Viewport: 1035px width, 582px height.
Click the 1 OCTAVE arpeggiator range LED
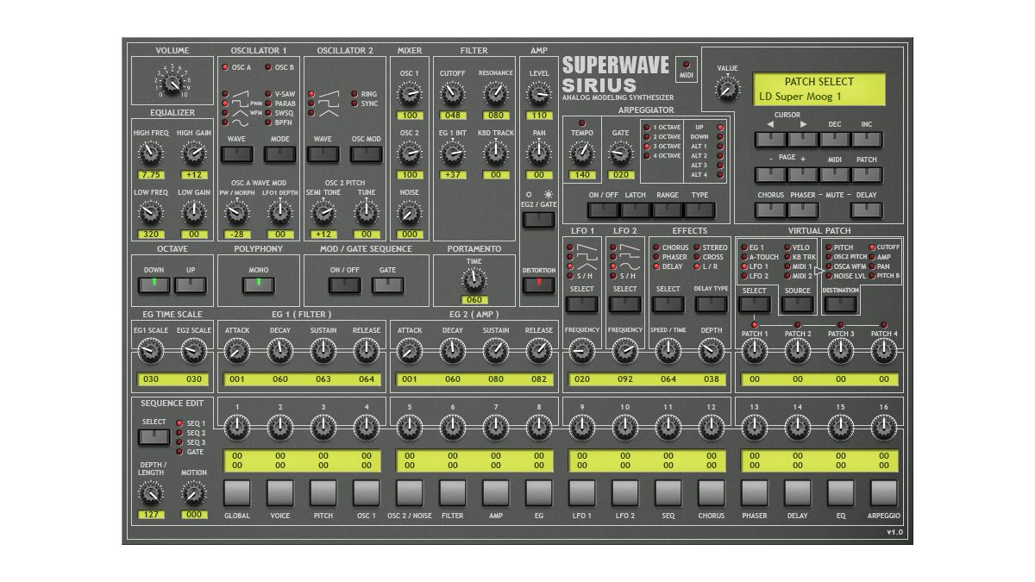click(x=647, y=127)
